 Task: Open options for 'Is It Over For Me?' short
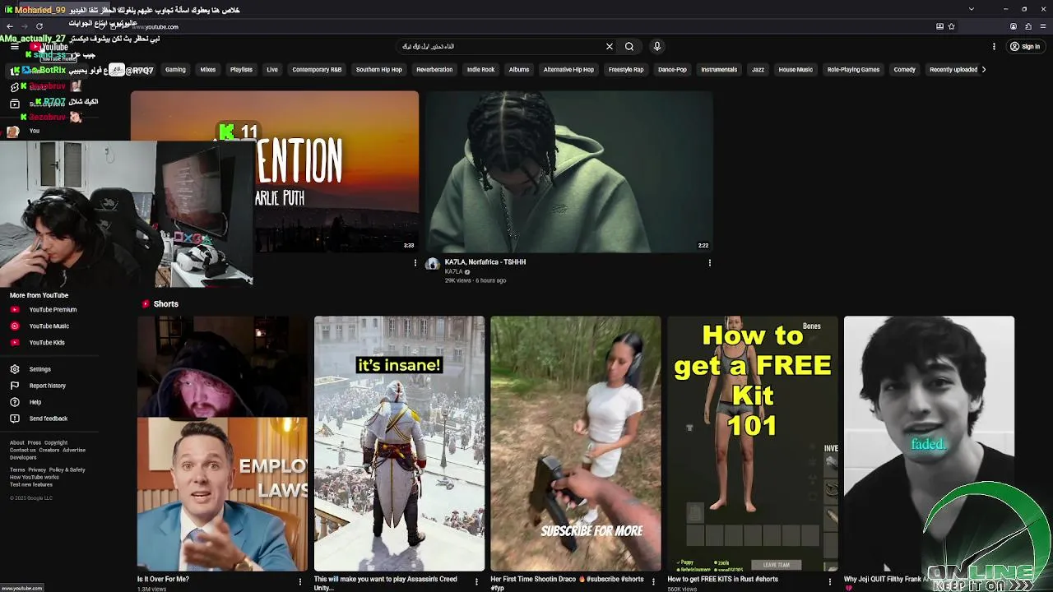point(300,581)
